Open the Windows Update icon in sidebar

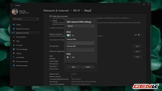click(14, 65)
